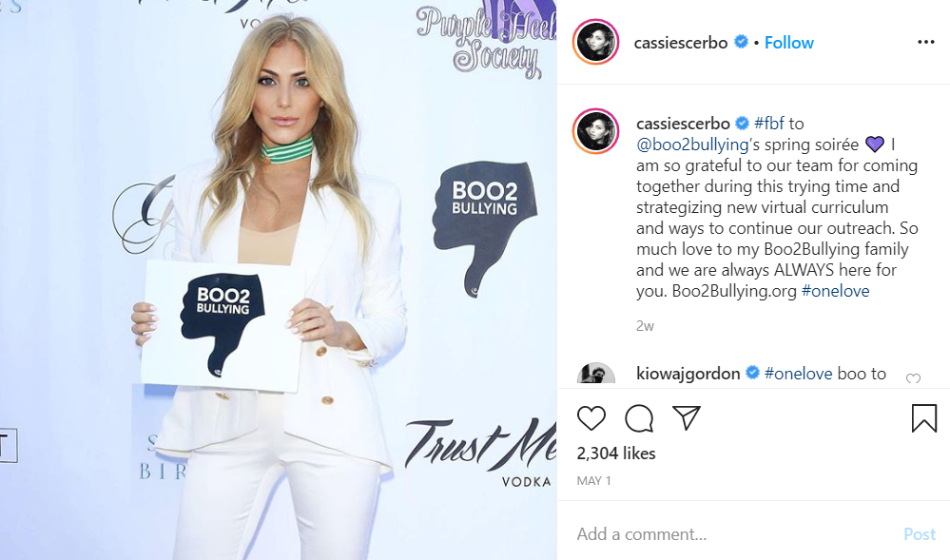The width and height of the screenshot is (950, 560).
Task: Open the MAY 1 post date link
Action: point(593,480)
